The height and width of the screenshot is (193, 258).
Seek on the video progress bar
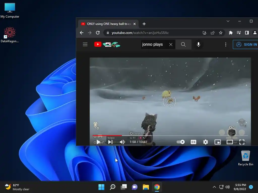[x=170, y=135]
